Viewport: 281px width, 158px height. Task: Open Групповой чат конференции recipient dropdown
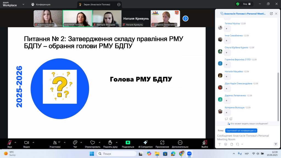(x=241, y=131)
